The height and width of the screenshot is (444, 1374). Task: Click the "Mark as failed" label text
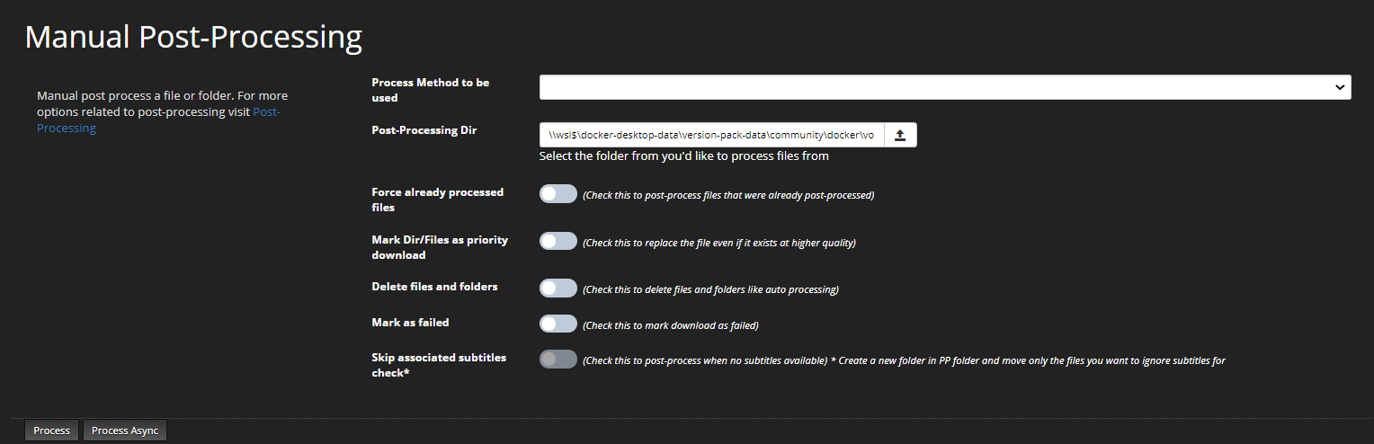[x=410, y=323]
